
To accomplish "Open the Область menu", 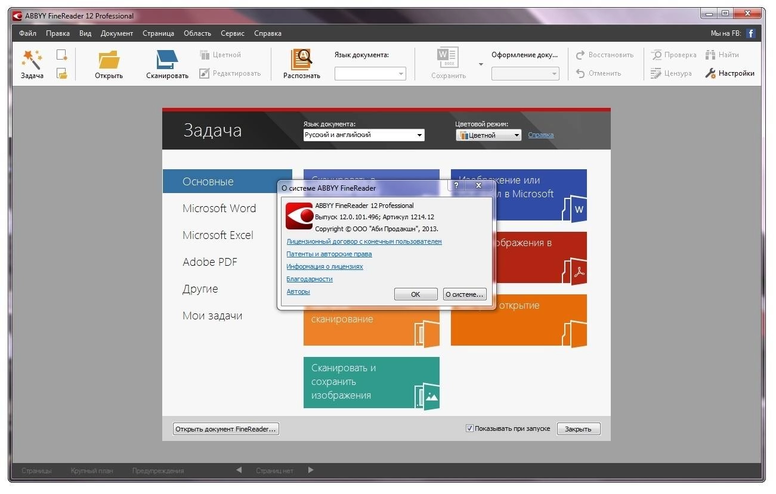I will [197, 33].
